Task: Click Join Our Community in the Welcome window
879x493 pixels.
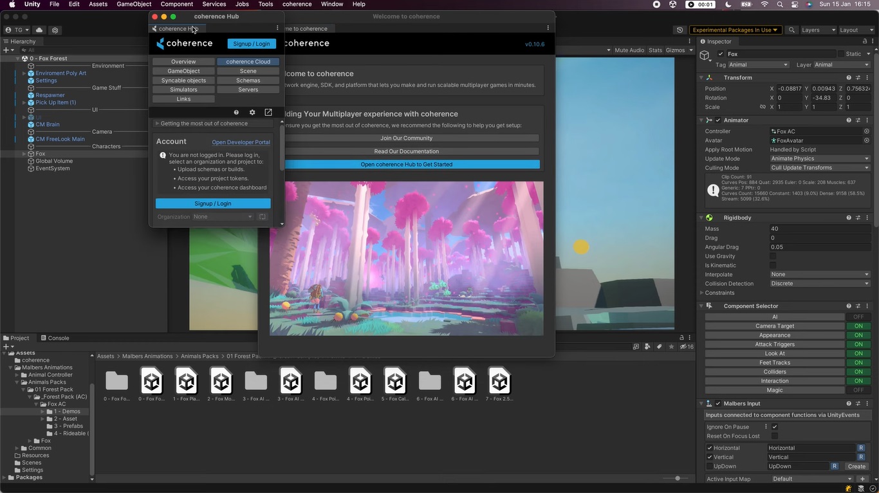Action: click(x=406, y=138)
